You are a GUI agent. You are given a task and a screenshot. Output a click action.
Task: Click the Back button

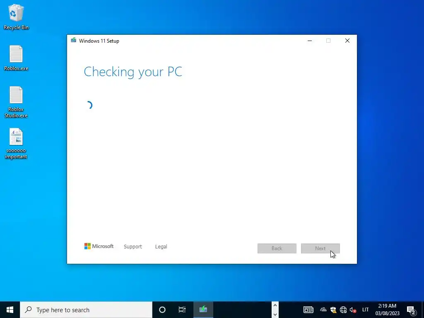point(277,248)
